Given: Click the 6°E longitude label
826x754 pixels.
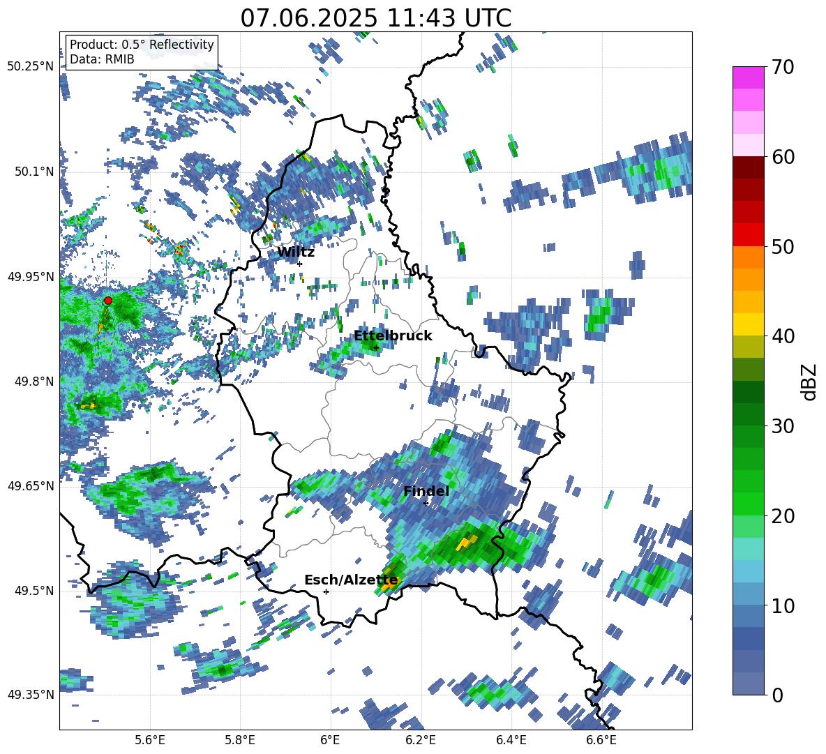Looking at the screenshot, I should (330, 741).
